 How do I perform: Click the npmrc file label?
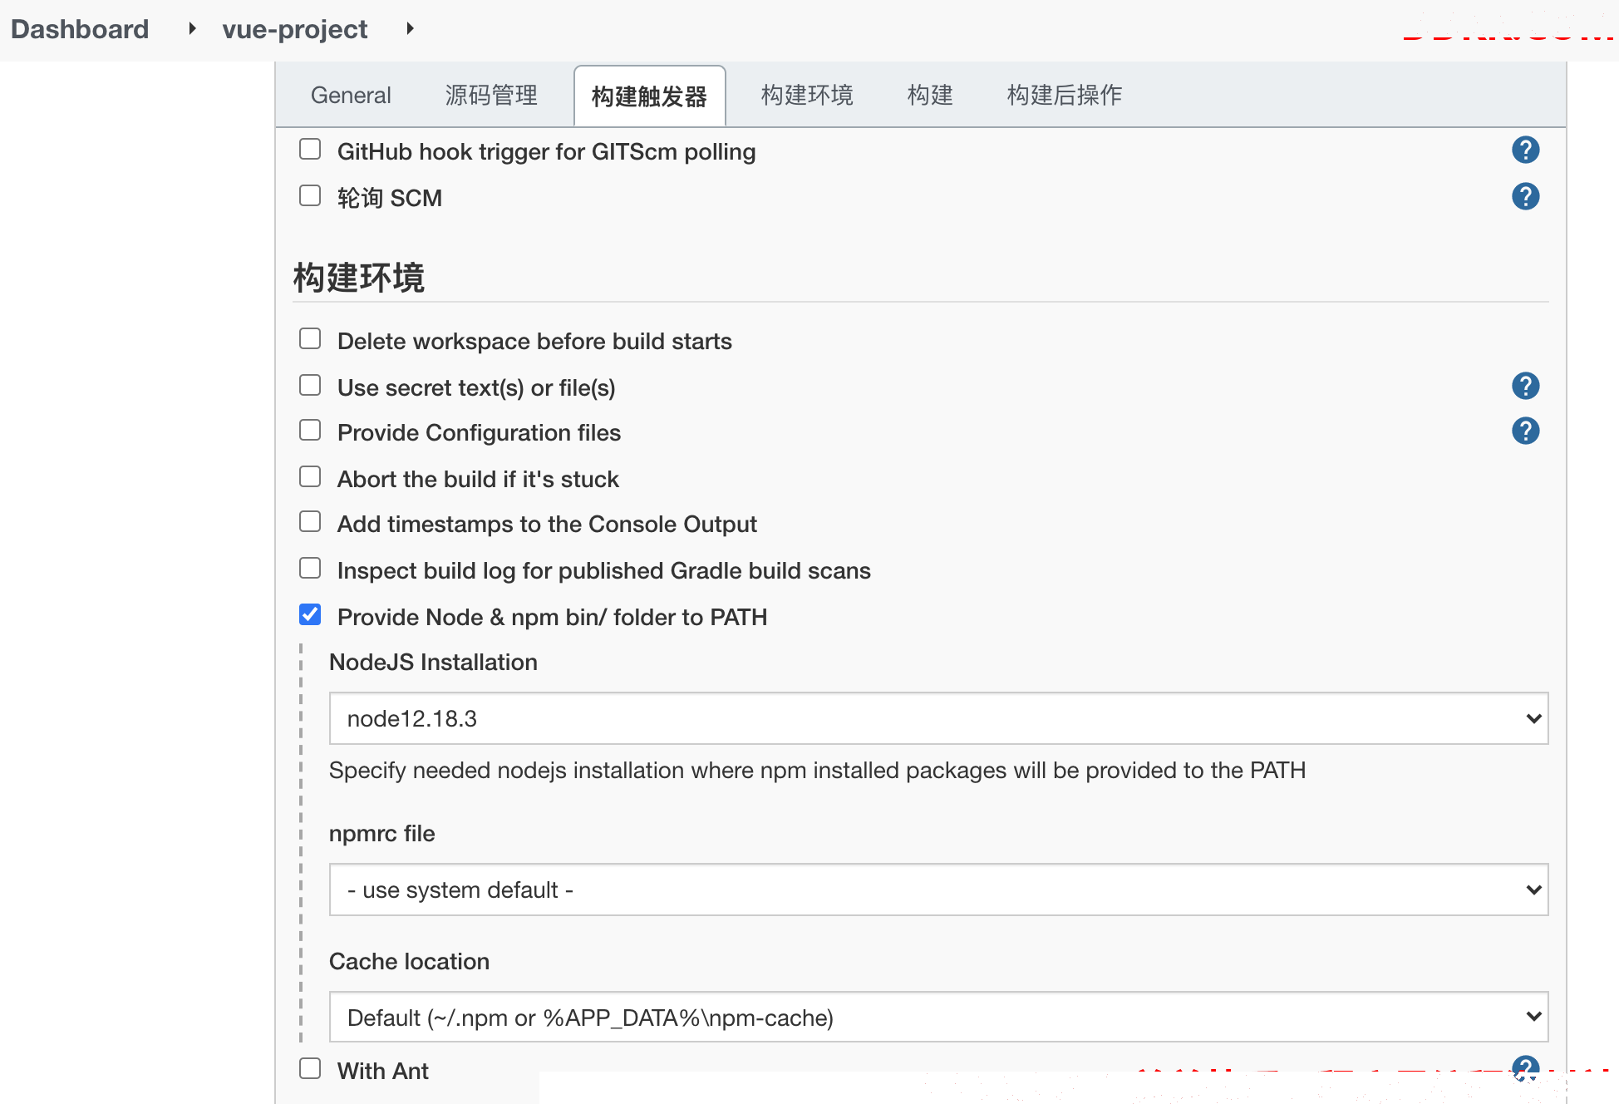pyautogui.click(x=381, y=834)
